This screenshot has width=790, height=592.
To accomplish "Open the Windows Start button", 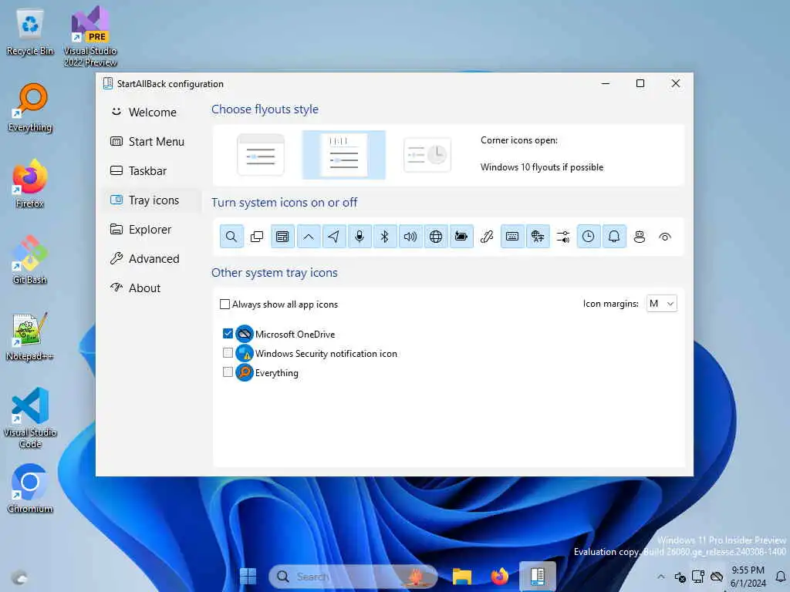I will click(248, 577).
